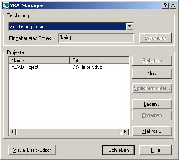Click the VBA-Manager title bar icon
Image resolution: width=179 pixels, height=160 pixels.
6,6
